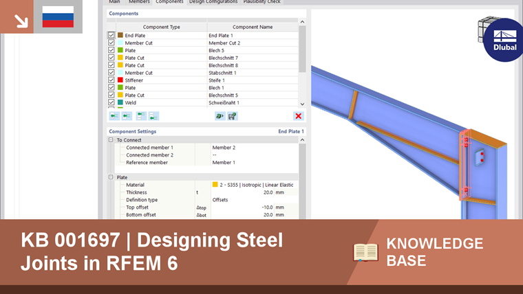This screenshot has width=523, height=294.
Task: Click the components list vertical scrollbar
Action: pyautogui.click(x=302, y=49)
